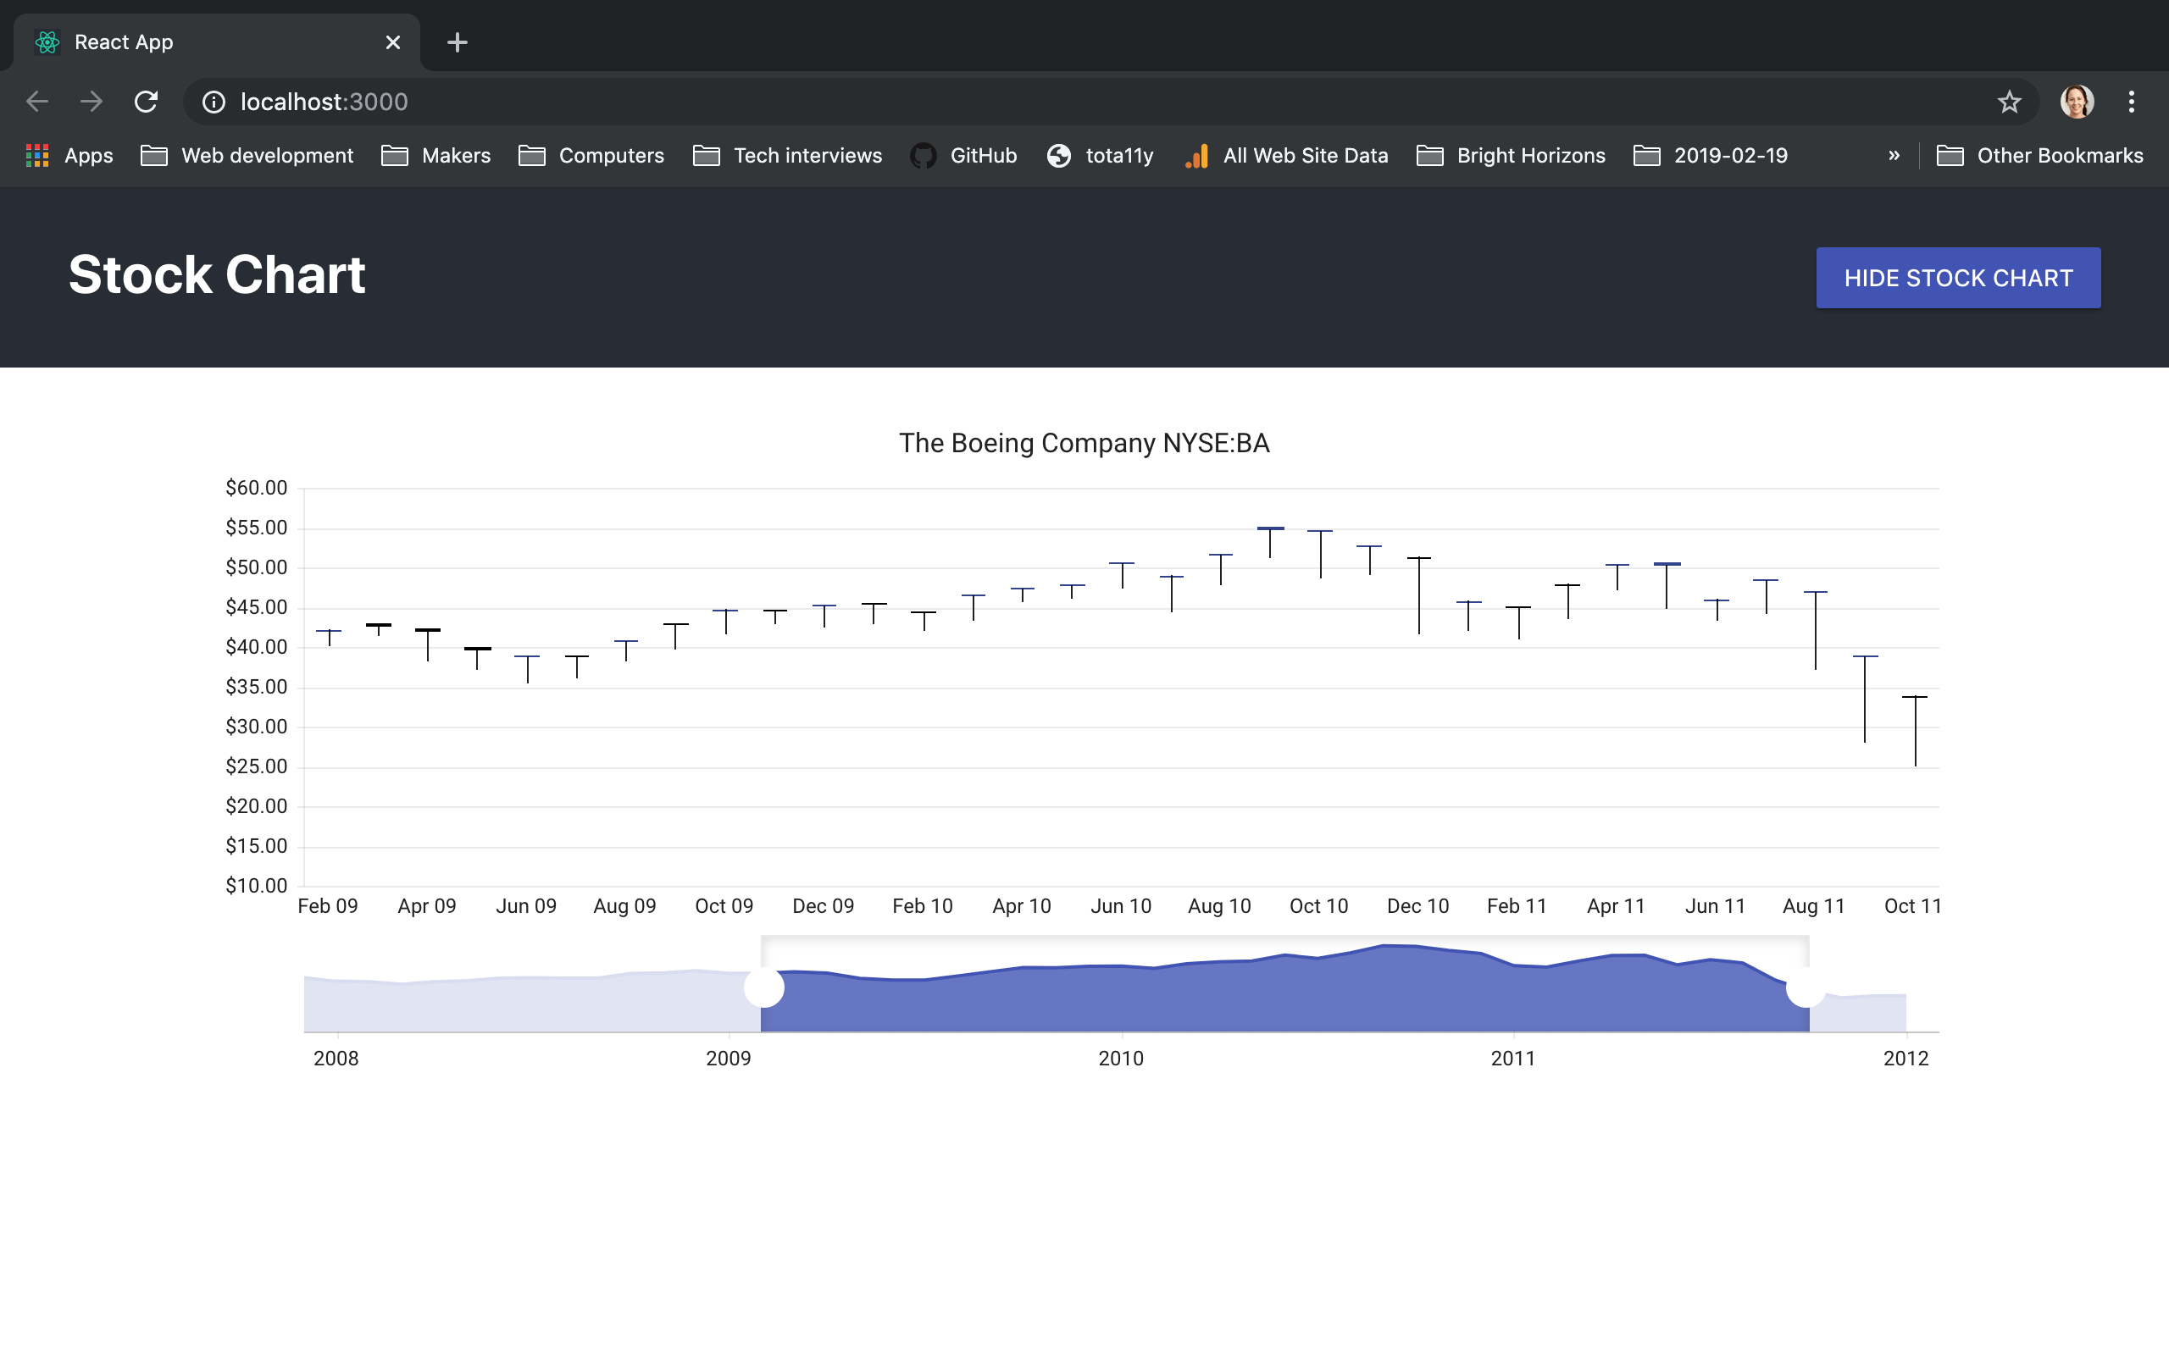Click the right range slider handle
This screenshot has width=2169, height=1355.
tap(1806, 987)
